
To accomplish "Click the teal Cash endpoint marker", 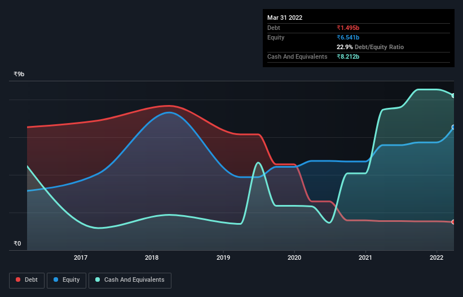I will point(453,96).
